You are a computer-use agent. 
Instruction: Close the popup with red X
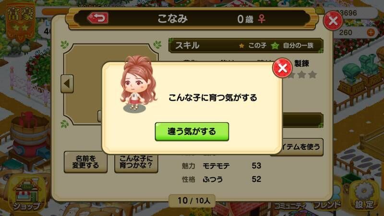point(282,68)
